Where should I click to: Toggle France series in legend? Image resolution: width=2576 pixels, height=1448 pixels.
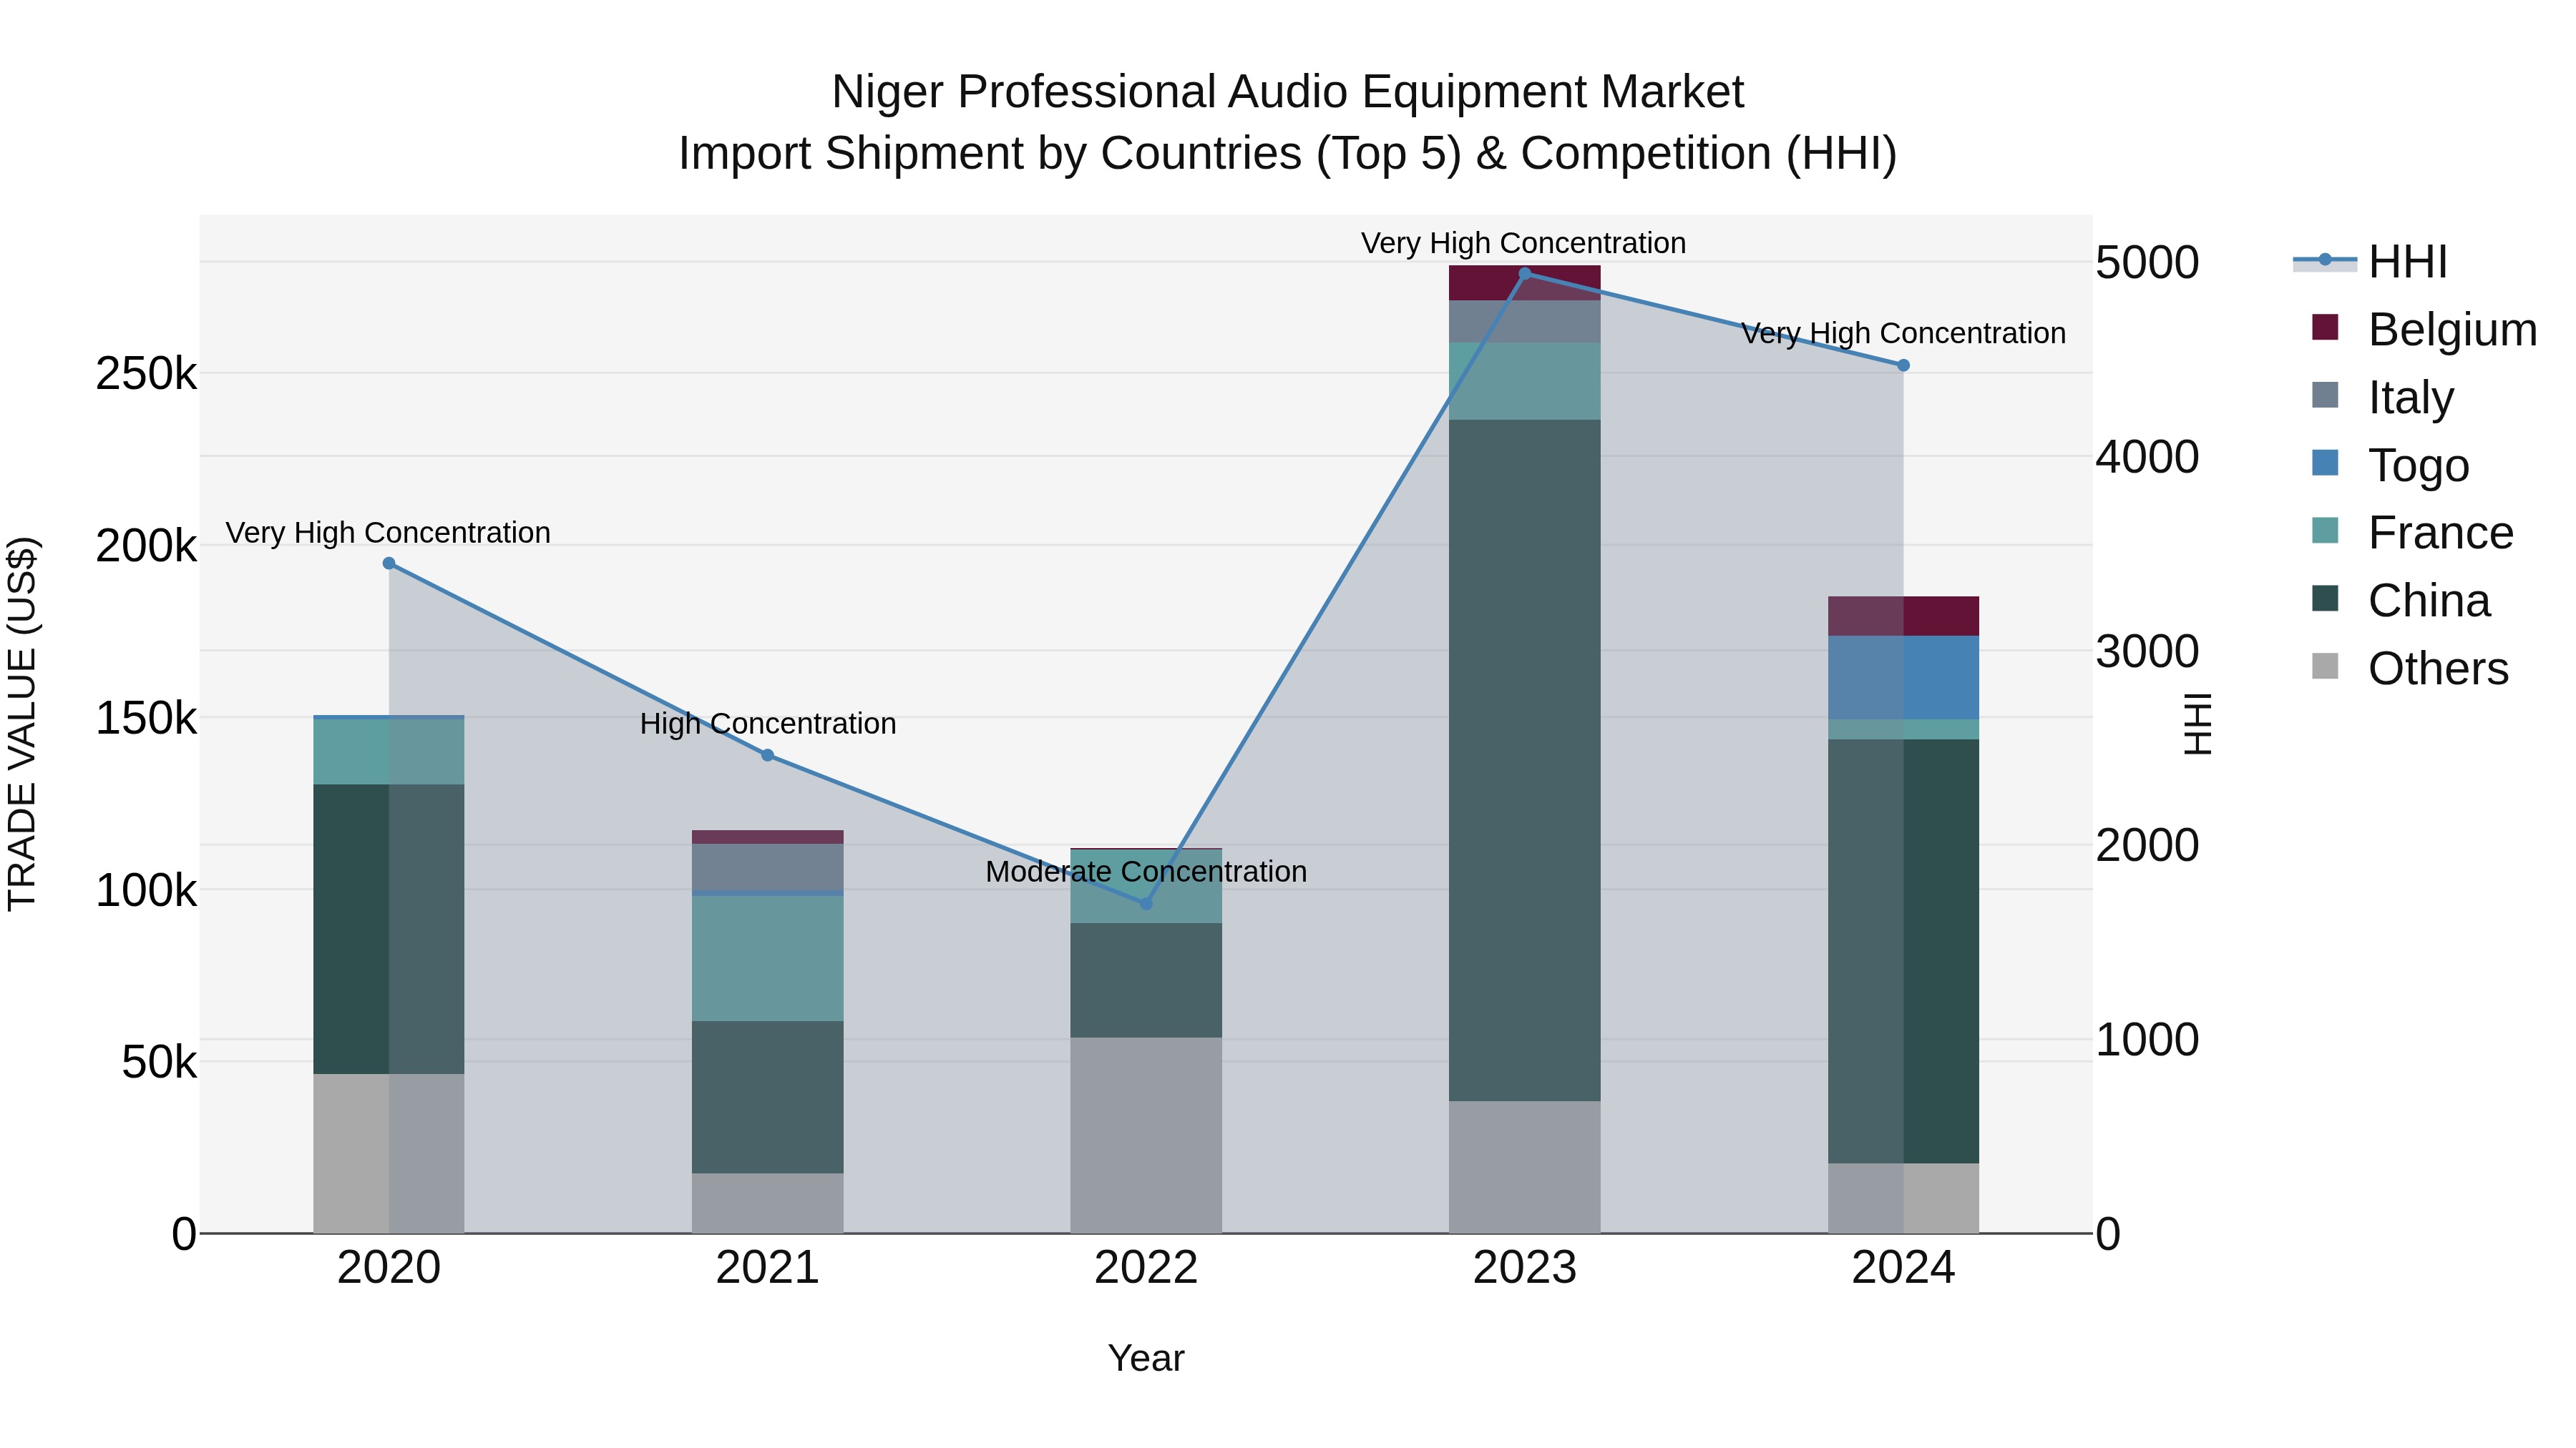click(x=2412, y=533)
